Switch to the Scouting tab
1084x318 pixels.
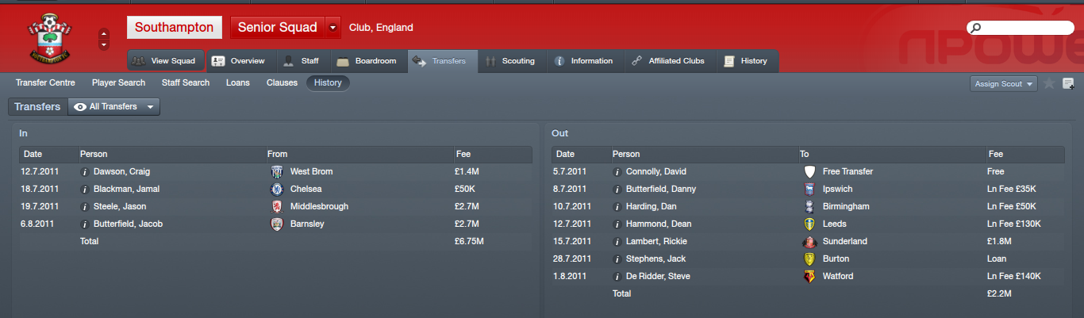click(x=512, y=61)
